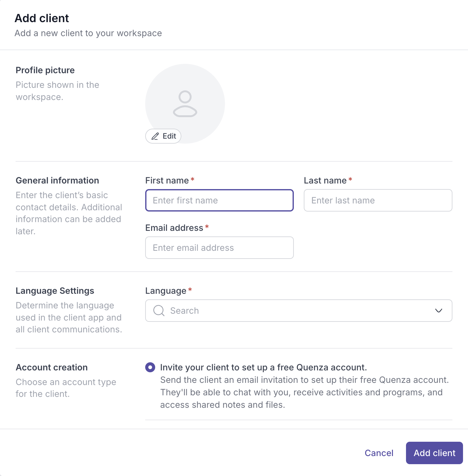
Task: Click the invitation description text
Action: (304, 392)
